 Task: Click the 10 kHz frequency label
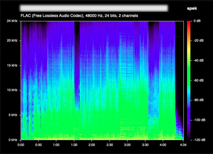(12, 90)
